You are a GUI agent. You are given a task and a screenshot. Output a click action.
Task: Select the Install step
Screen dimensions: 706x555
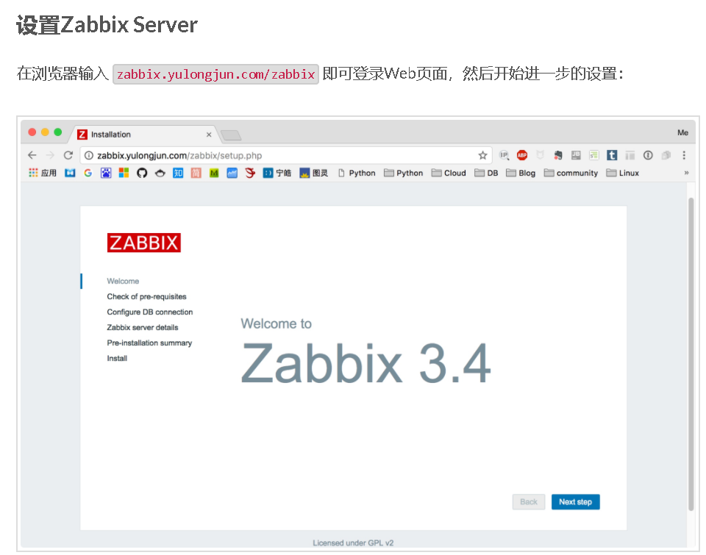[x=117, y=358]
